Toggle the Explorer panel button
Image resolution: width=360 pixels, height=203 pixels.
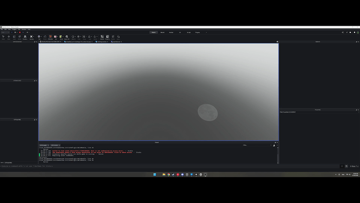click(102, 37)
